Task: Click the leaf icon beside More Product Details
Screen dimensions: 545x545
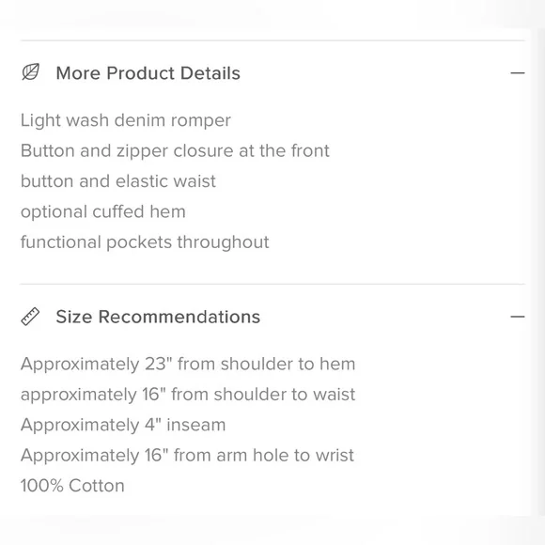Action: click(x=31, y=72)
